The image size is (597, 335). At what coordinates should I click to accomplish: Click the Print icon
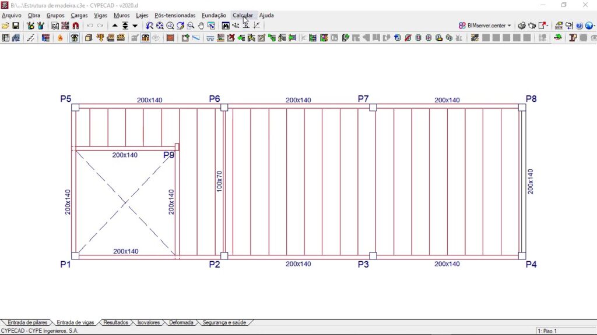[x=522, y=26]
